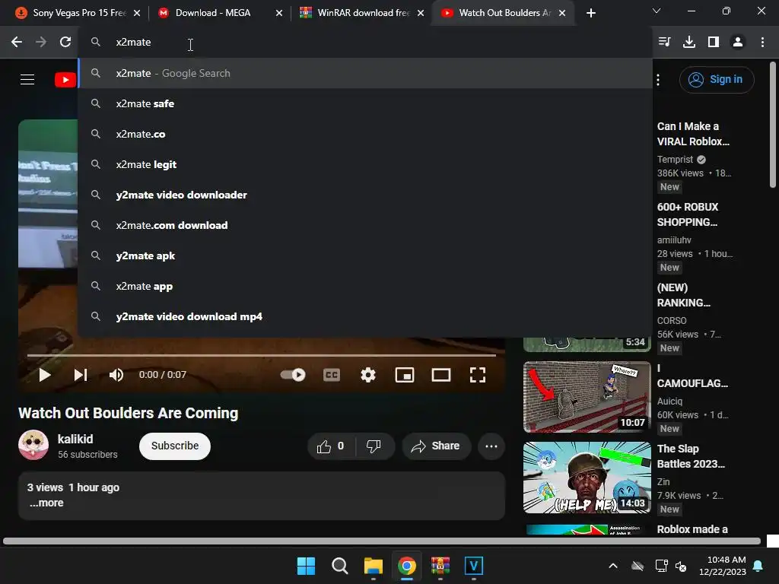Pick the x2mate.com download suggestion

coord(365,225)
